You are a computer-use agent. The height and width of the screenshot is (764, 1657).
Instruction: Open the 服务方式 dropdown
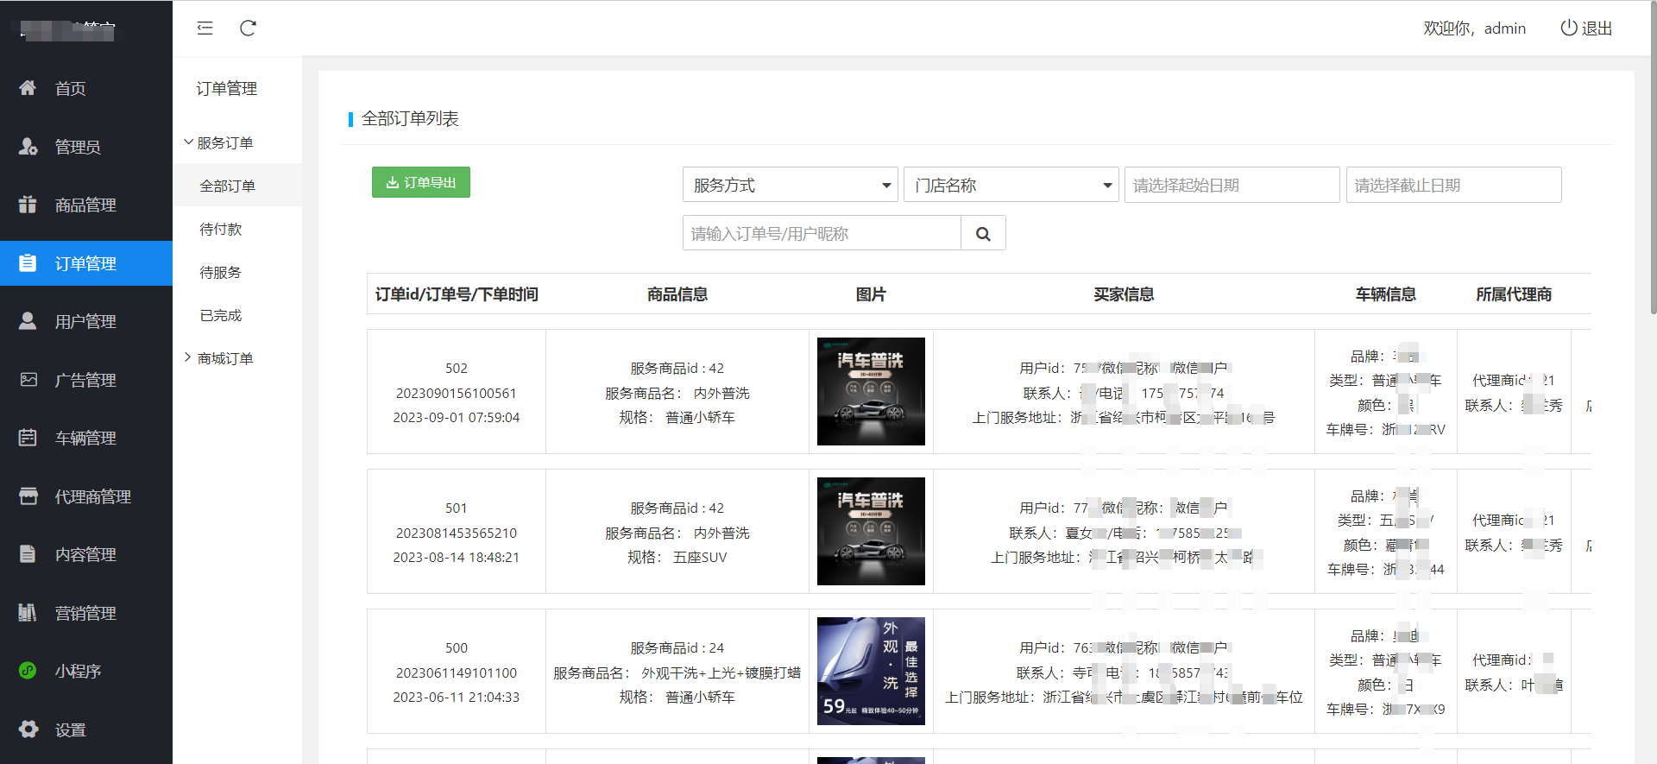click(x=791, y=185)
